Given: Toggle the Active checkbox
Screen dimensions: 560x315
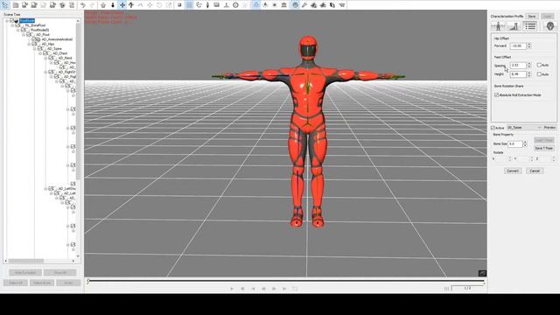Looking at the screenshot, I should pyautogui.click(x=493, y=128).
